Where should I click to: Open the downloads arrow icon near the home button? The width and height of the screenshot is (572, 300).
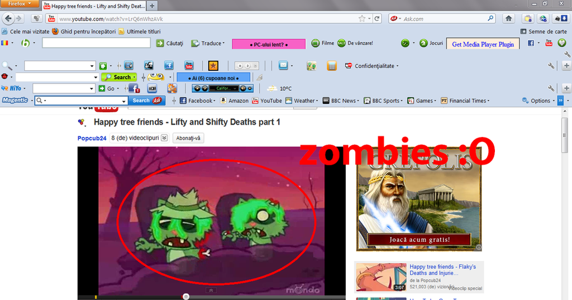click(561, 18)
